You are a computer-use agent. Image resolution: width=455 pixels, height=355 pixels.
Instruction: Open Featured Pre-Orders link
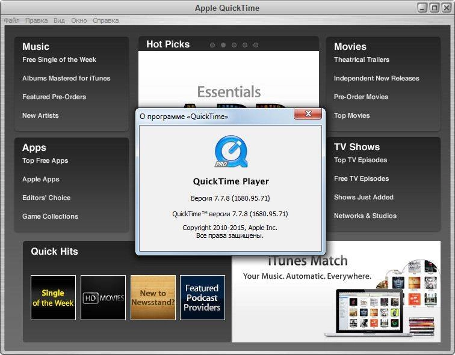coord(54,97)
